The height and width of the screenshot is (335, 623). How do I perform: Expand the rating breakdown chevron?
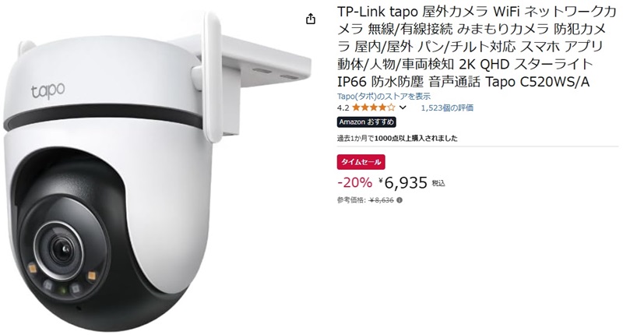coord(403,108)
